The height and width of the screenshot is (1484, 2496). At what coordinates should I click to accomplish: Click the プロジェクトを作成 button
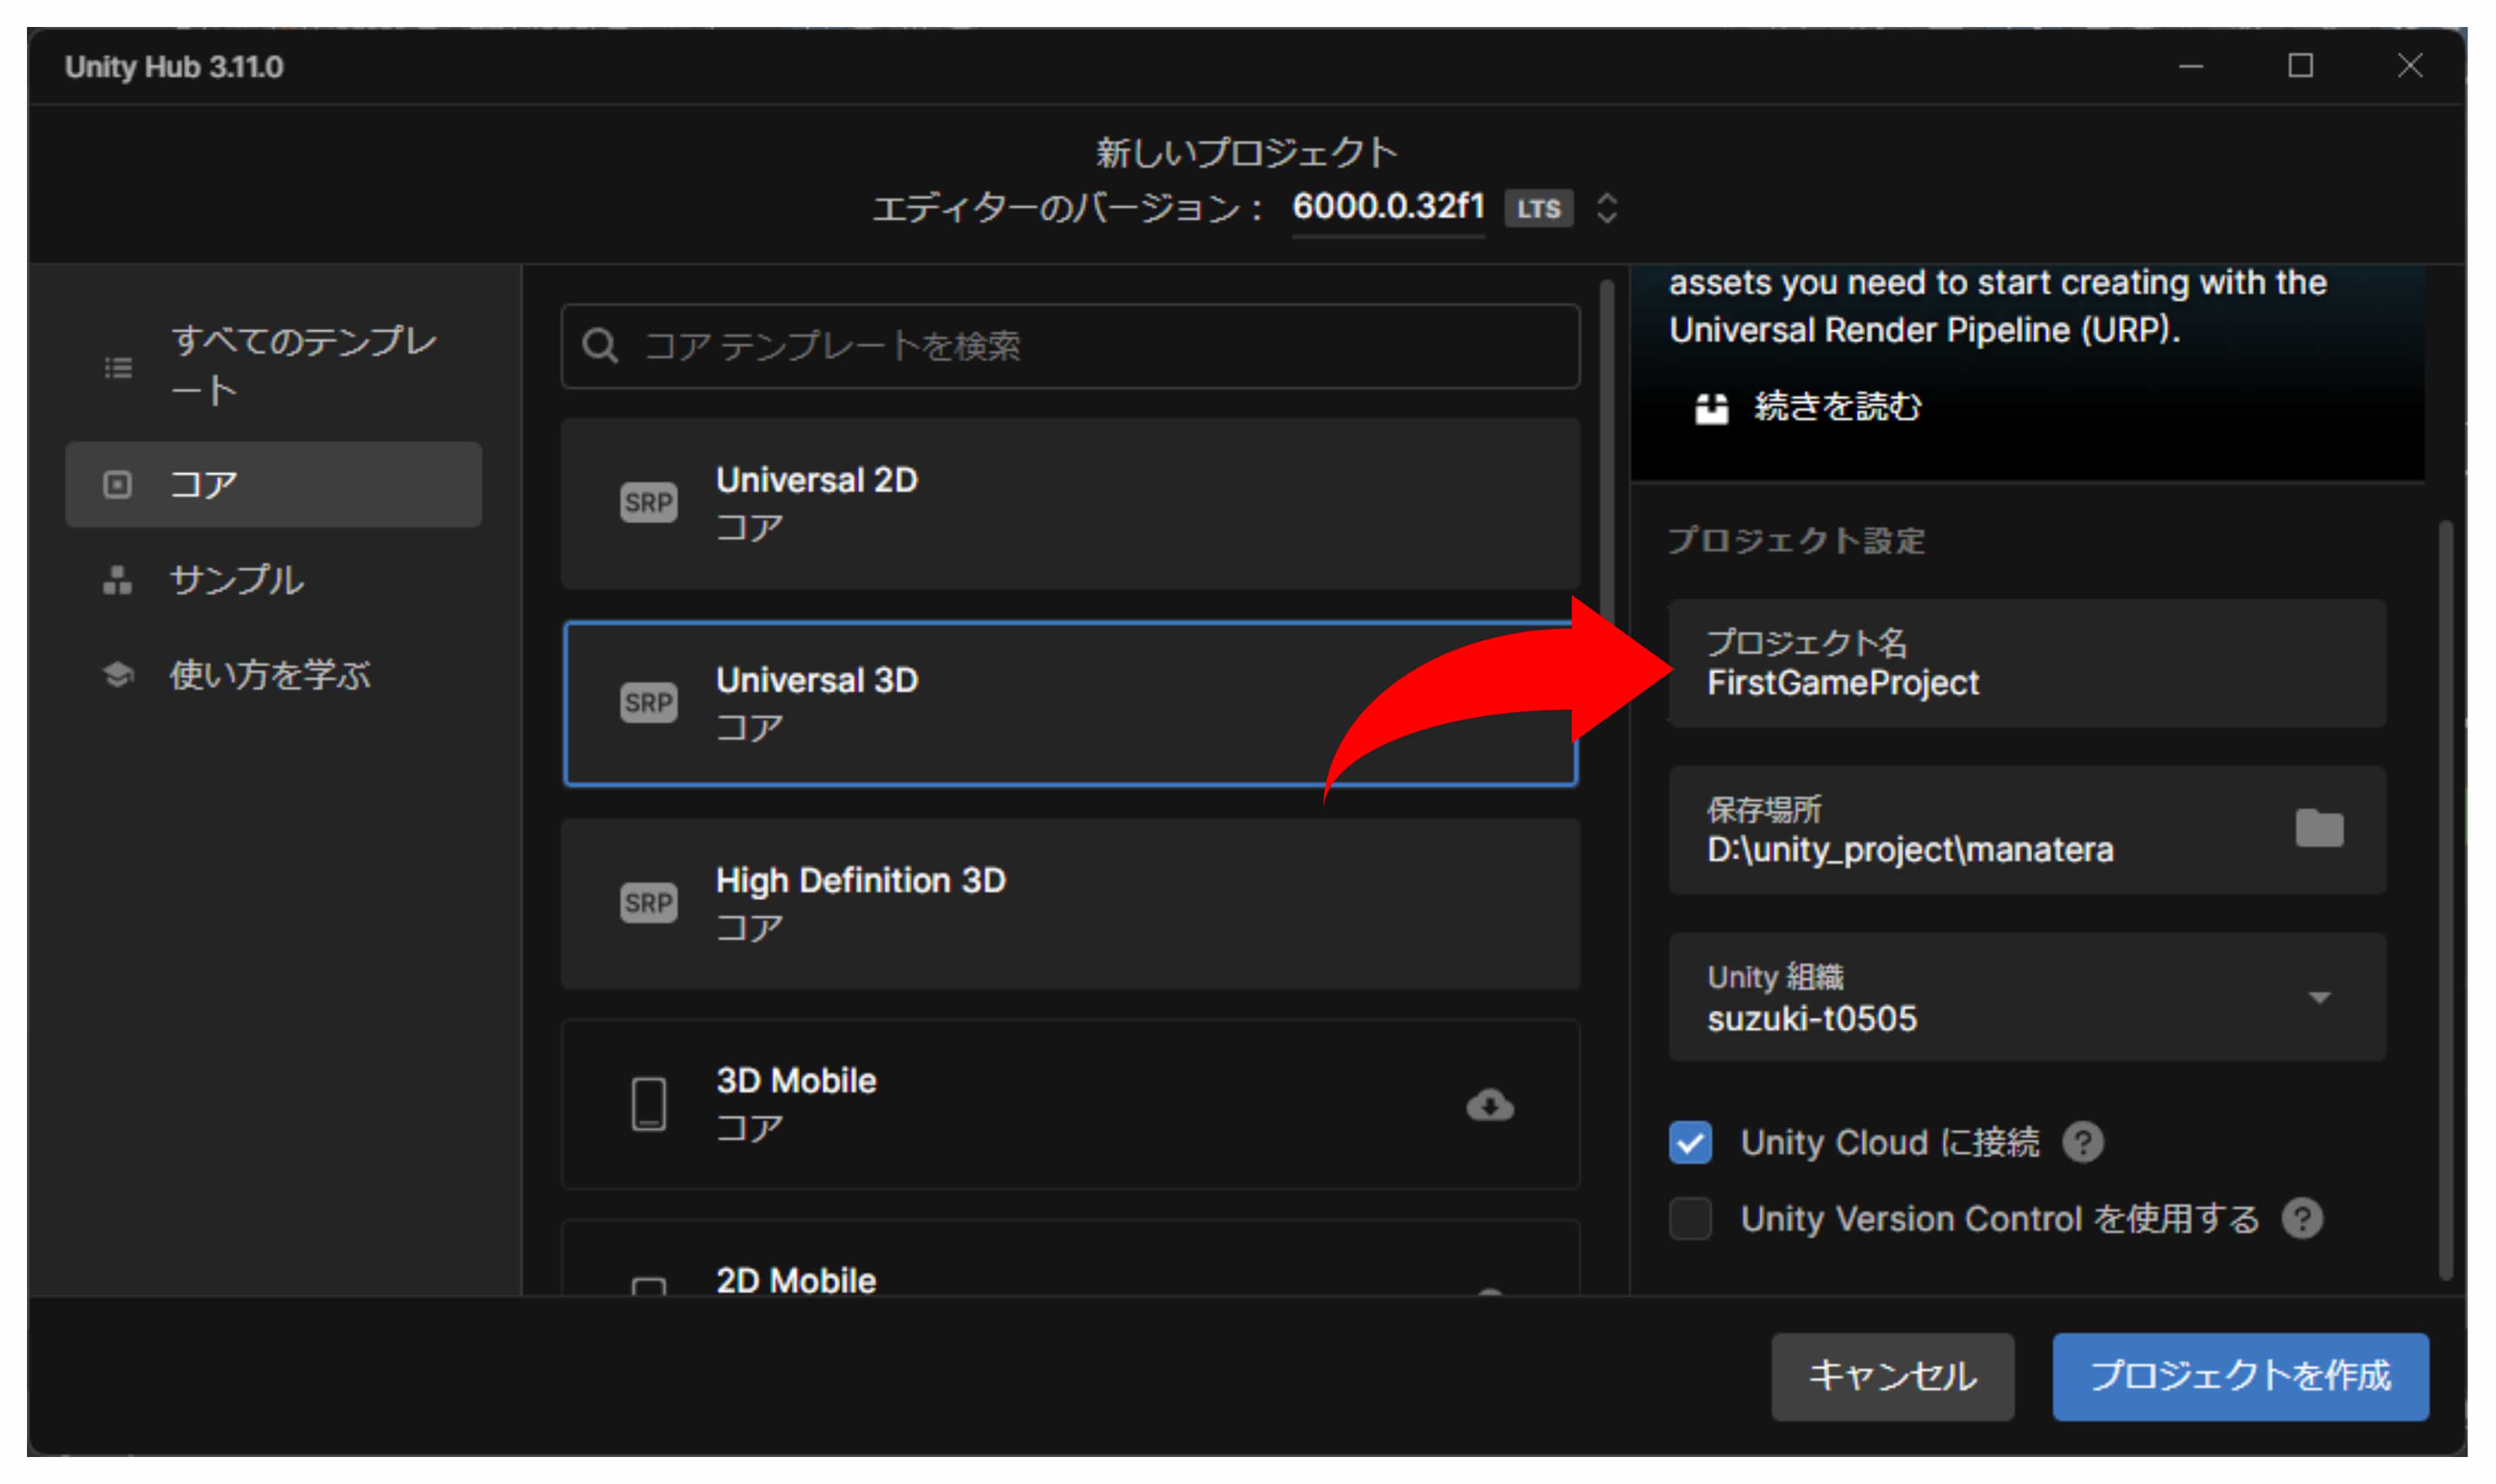pyautogui.click(x=2239, y=1376)
